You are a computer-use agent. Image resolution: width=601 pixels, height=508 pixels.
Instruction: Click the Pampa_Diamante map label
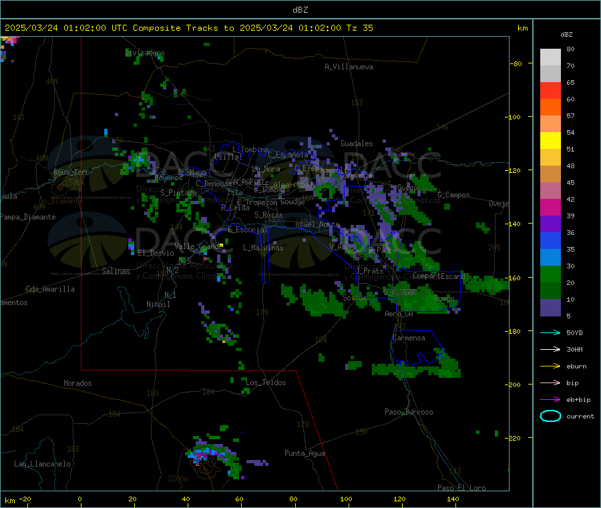27,217
